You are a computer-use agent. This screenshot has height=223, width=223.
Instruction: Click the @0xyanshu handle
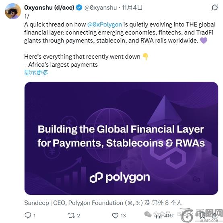pyautogui.click(x=101, y=8)
